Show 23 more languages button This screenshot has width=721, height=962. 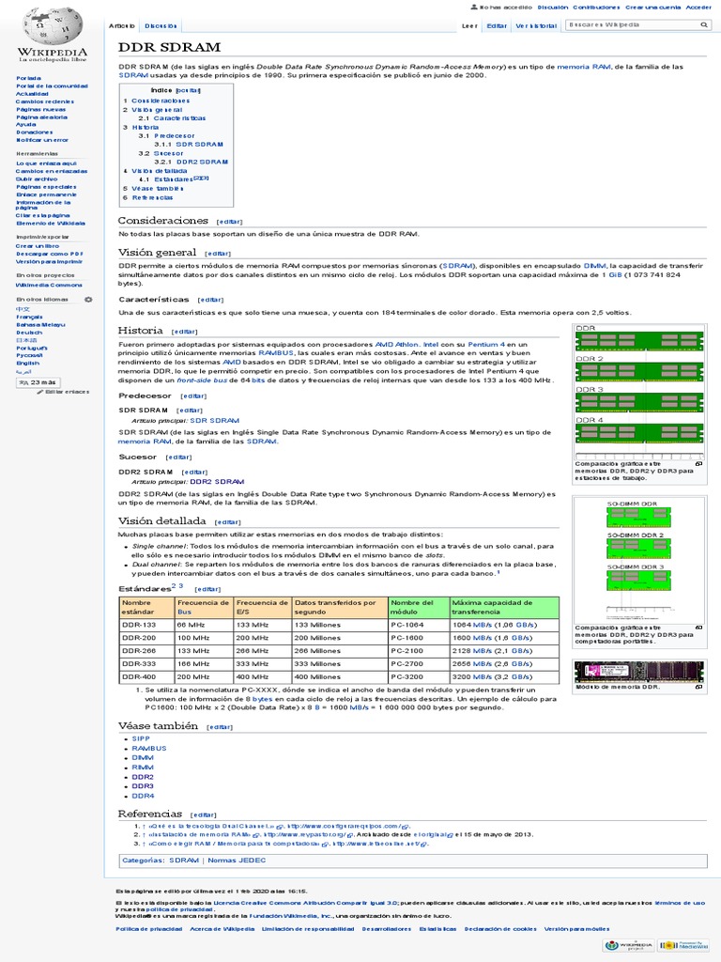click(38, 382)
